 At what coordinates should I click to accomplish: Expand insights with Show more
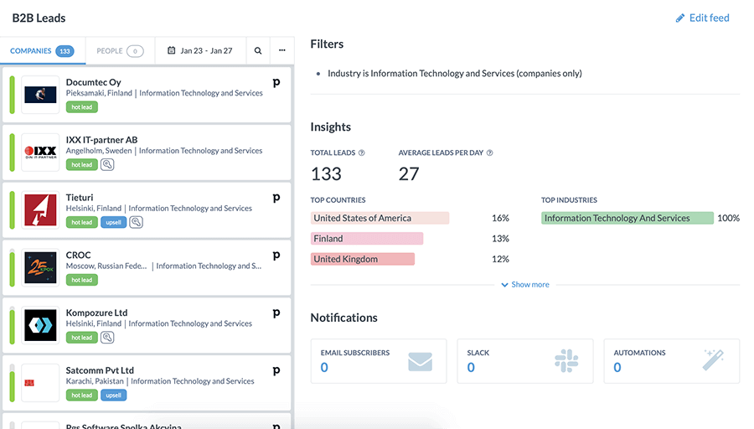coord(525,285)
